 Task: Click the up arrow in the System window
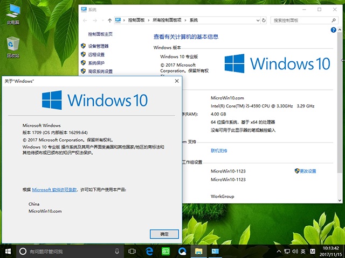pos(109,20)
